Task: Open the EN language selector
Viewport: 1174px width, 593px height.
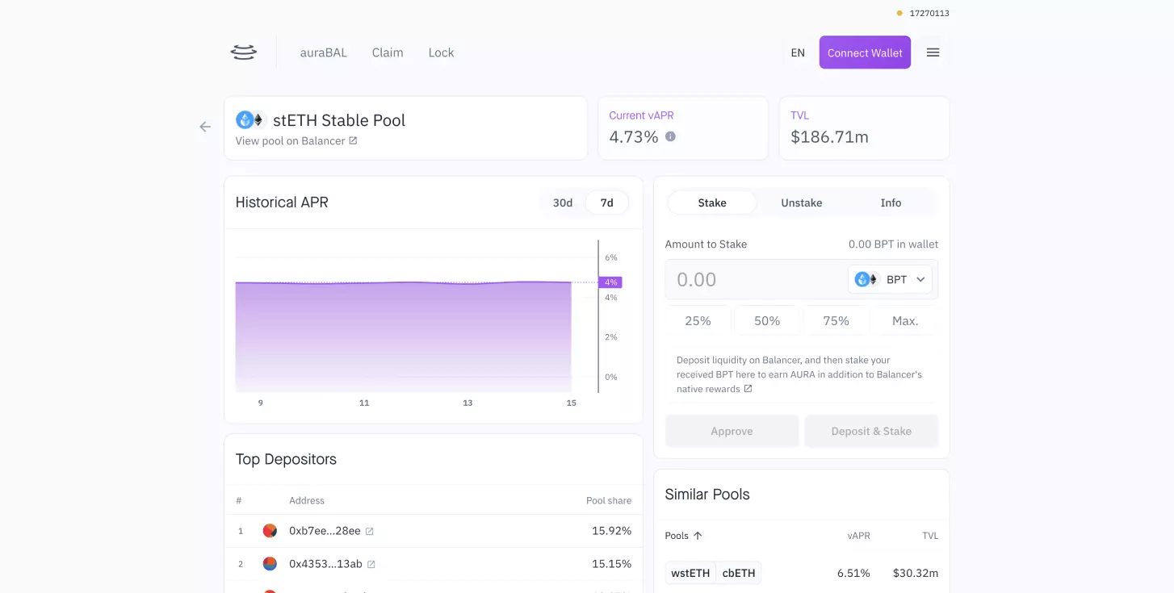Action: pos(798,52)
